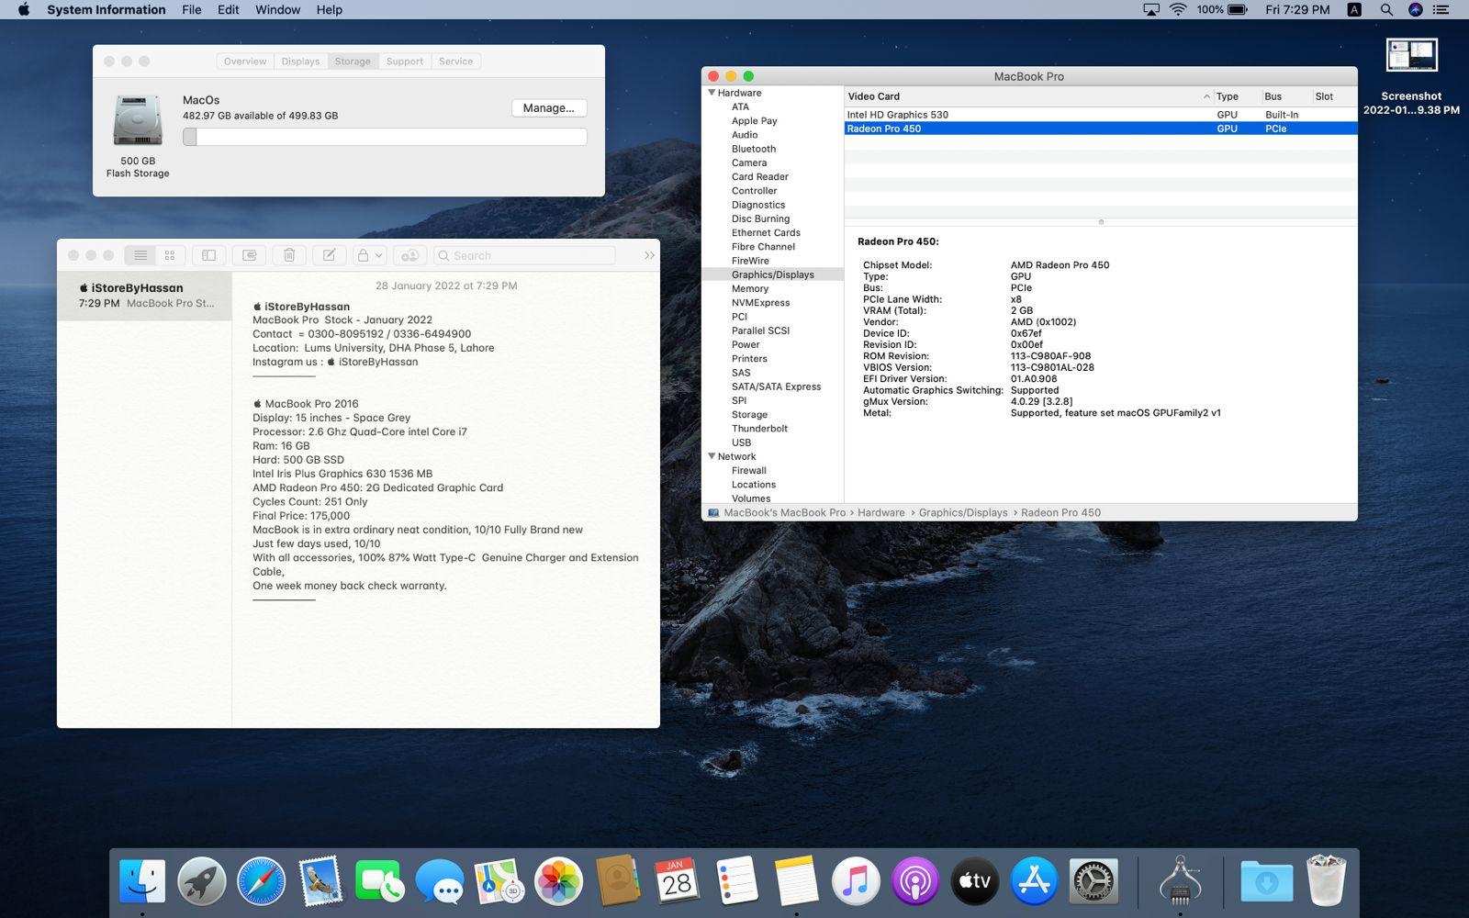Open the Notes app in the Dock
The image size is (1469, 918).
796,881
